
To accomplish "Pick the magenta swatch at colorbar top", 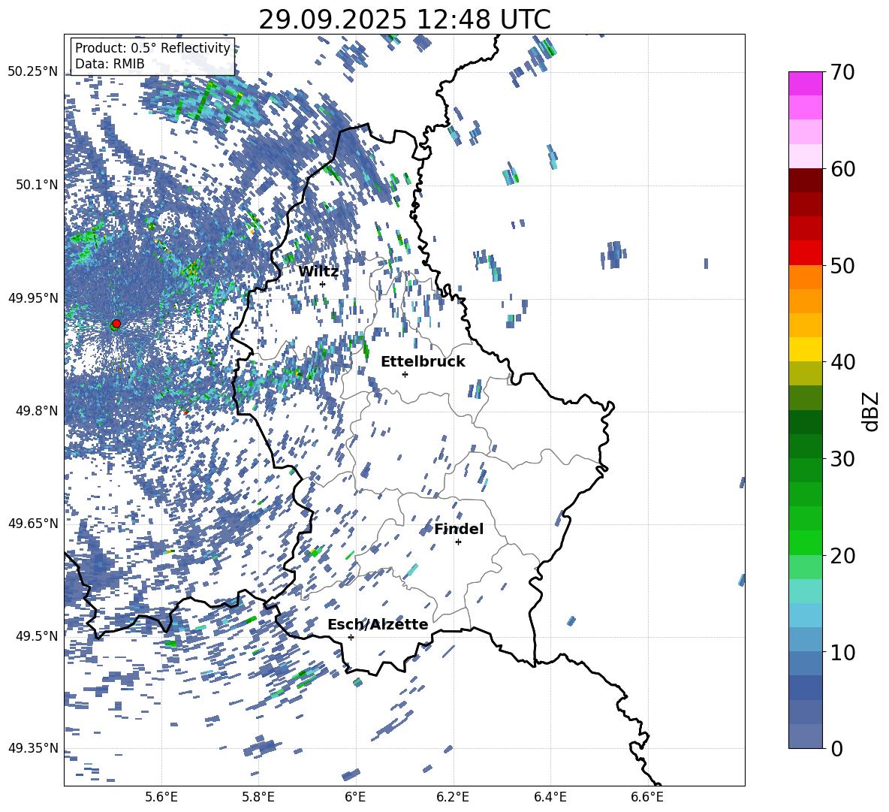I will coord(806,83).
